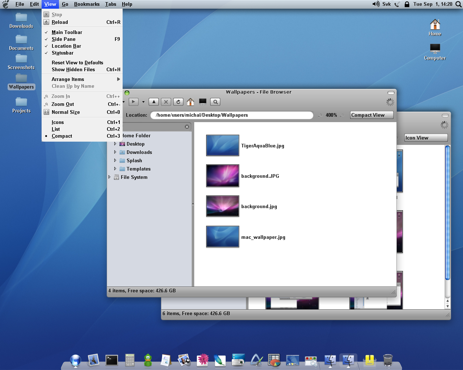Choose Normal Size in View menu

(82, 112)
